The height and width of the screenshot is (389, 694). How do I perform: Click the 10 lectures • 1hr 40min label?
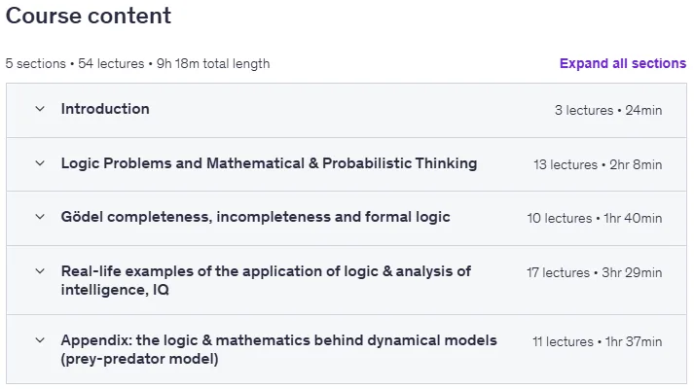coord(595,219)
